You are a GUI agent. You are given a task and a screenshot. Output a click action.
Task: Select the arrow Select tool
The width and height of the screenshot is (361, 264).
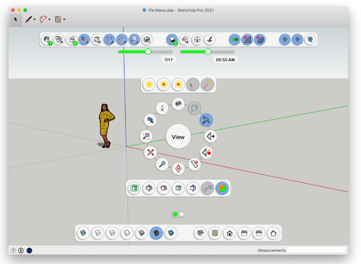click(16, 19)
